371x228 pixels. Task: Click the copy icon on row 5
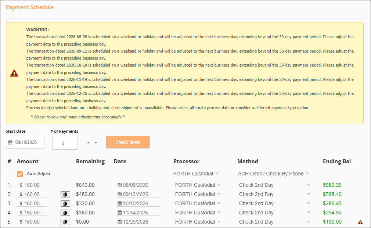click(x=65, y=222)
